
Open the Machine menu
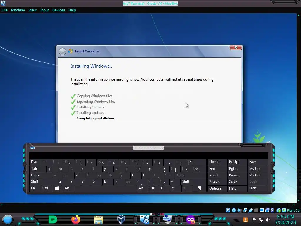coord(18,10)
